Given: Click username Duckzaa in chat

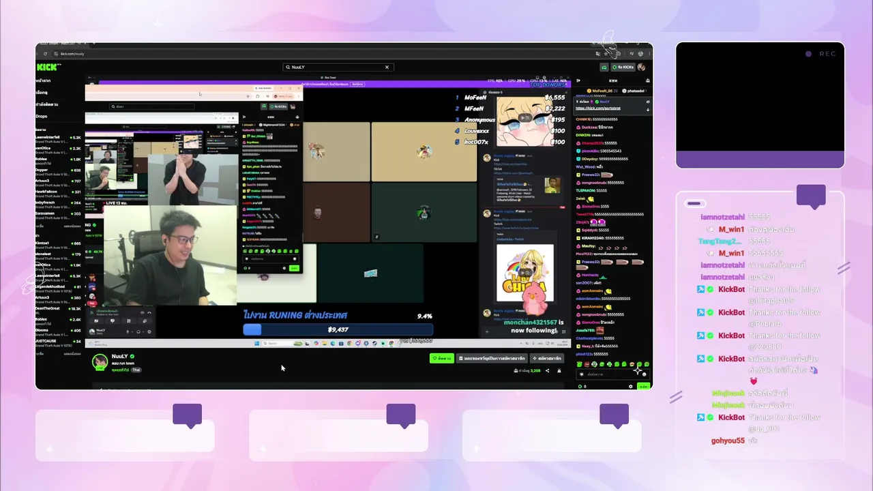Looking at the screenshot, I should click(588, 128).
